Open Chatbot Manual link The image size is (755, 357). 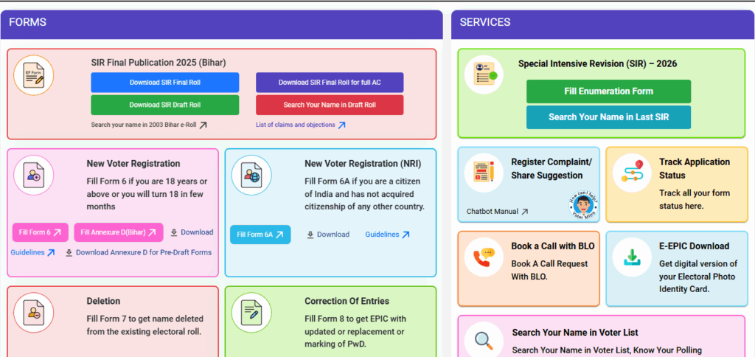point(497,212)
